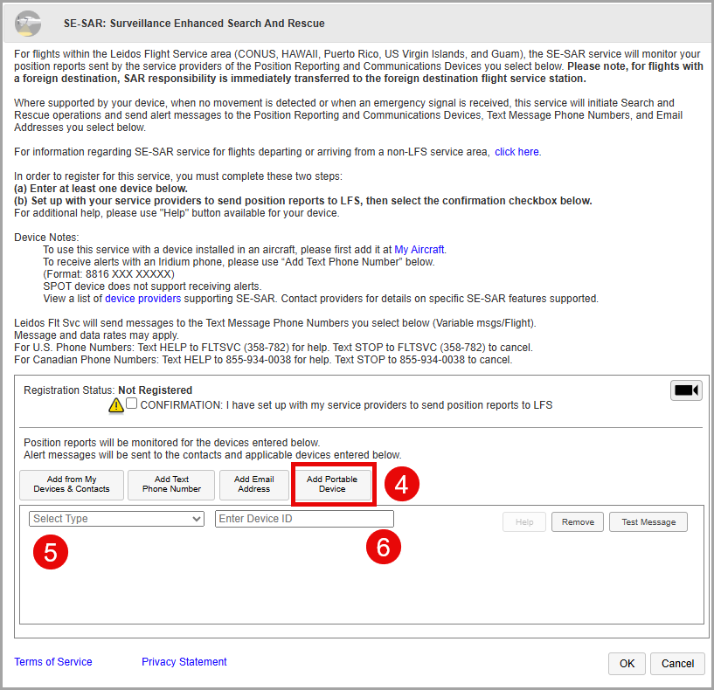Open the Privacy Statement link
Viewport: 714px width, 690px height.
click(184, 662)
